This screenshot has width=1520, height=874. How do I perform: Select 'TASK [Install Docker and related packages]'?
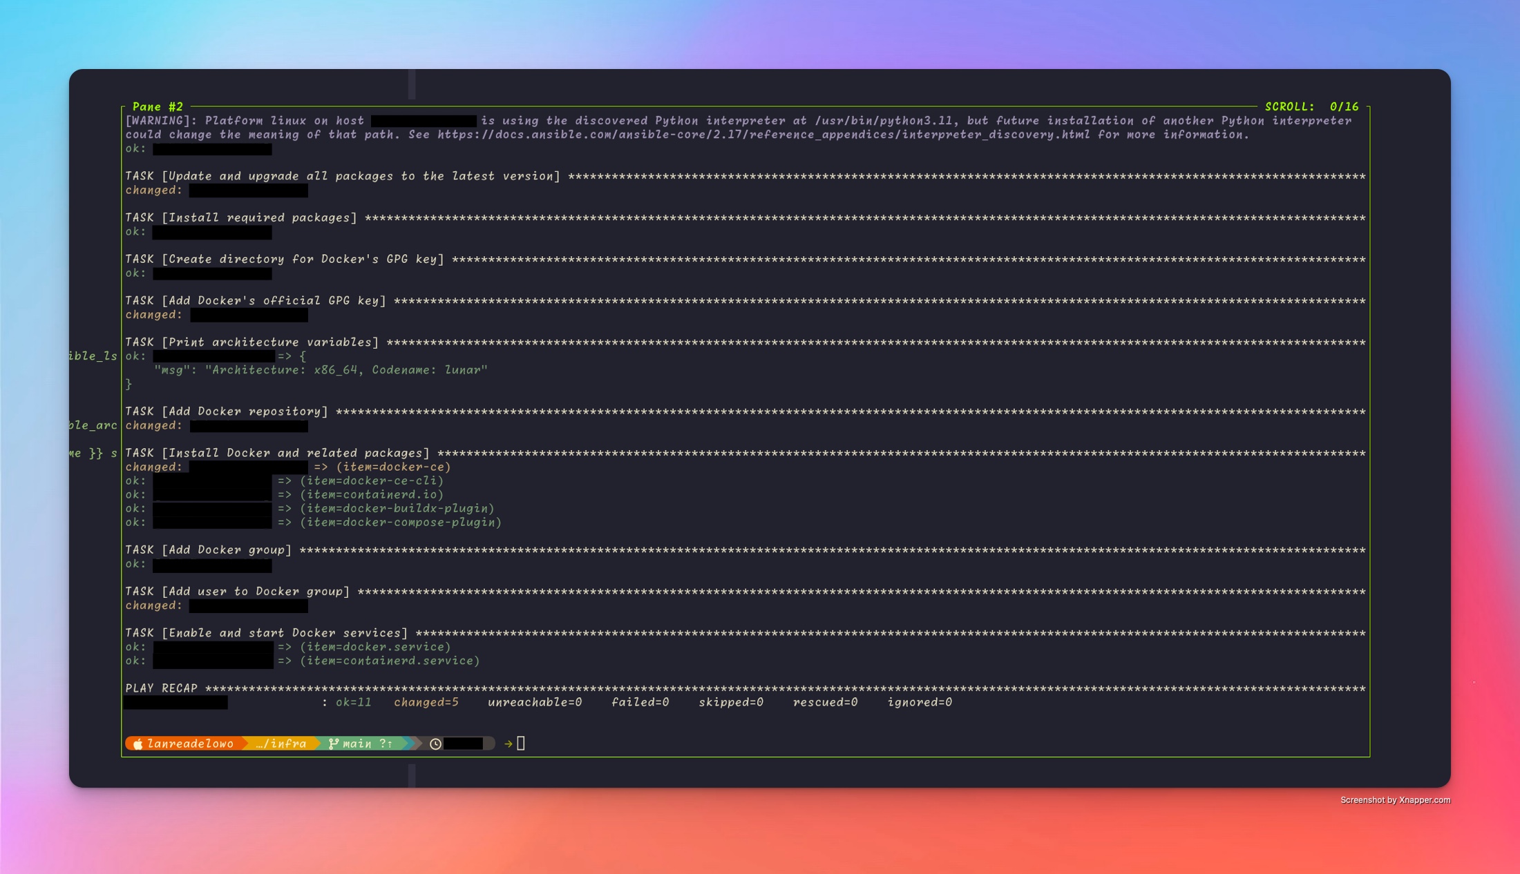click(745, 453)
